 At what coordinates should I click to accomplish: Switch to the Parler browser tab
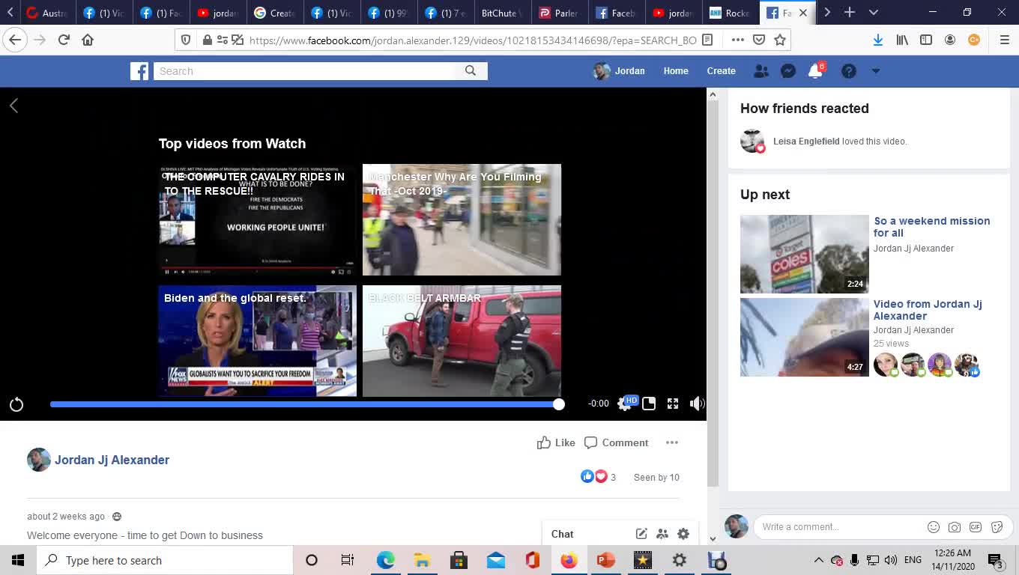558,13
